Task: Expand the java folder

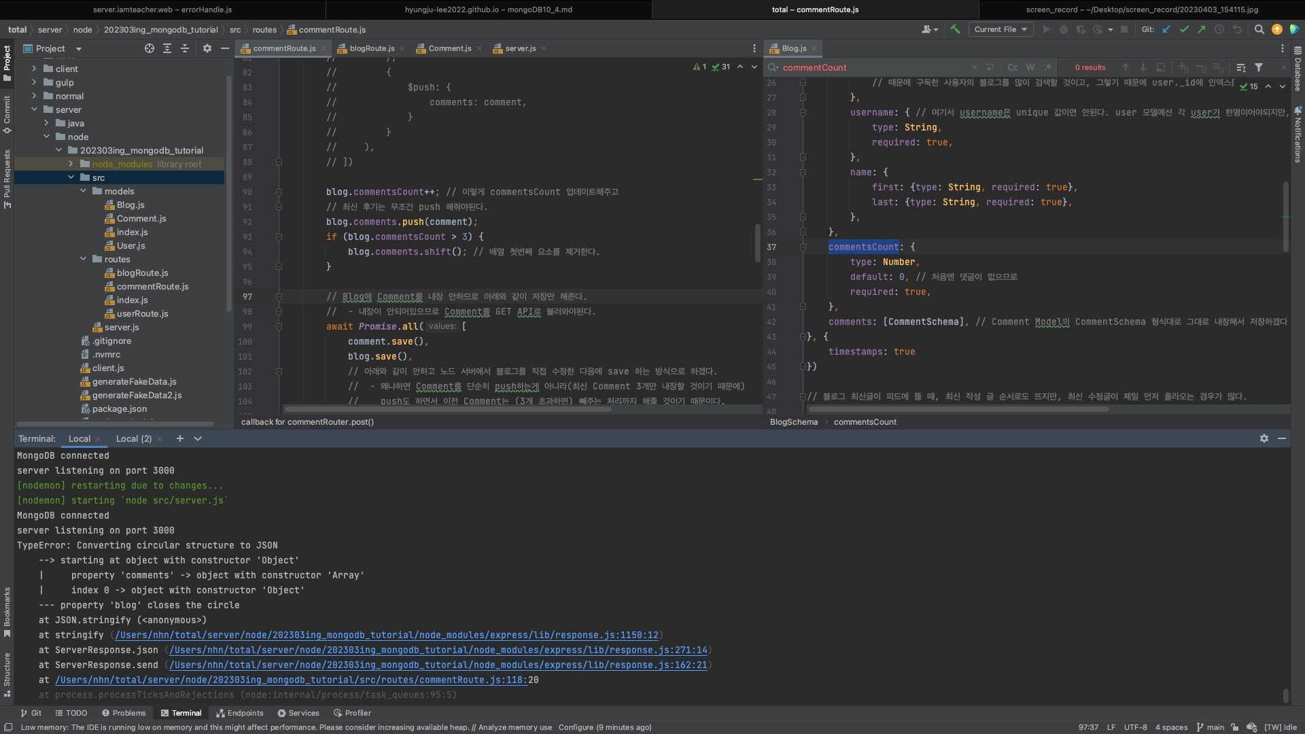Action: (46, 123)
